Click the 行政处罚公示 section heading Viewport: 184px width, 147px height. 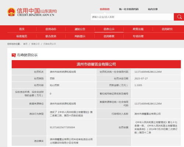click(x=27, y=55)
